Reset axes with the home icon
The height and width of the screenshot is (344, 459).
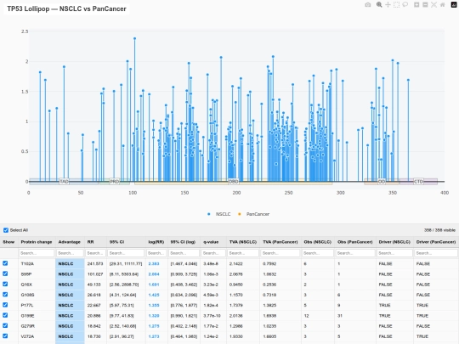pos(442,5)
